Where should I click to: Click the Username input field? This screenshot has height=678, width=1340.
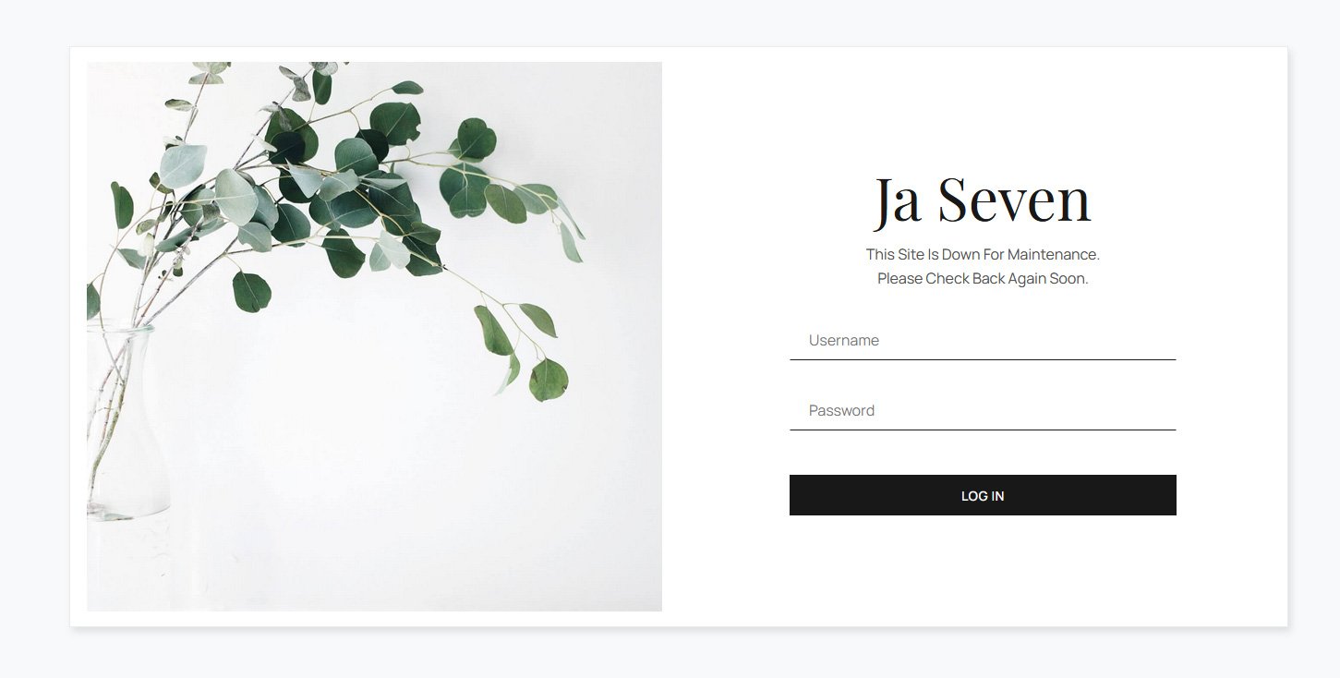(983, 340)
